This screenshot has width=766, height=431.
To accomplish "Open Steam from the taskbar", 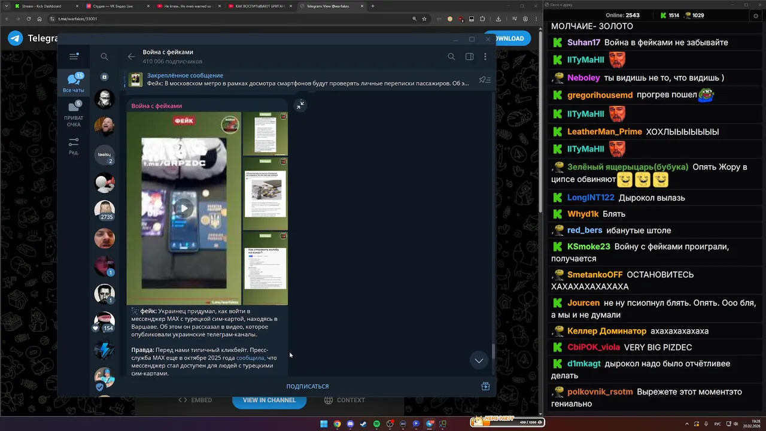I will point(363,424).
